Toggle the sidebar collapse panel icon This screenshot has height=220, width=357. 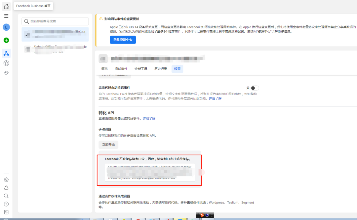pos(6,212)
